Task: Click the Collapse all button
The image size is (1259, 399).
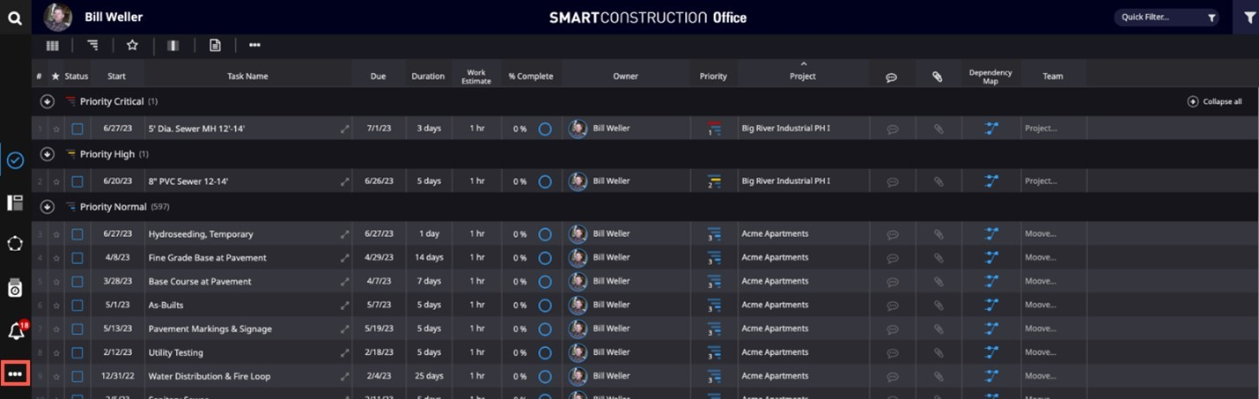Action: pyautogui.click(x=1215, y=101)
